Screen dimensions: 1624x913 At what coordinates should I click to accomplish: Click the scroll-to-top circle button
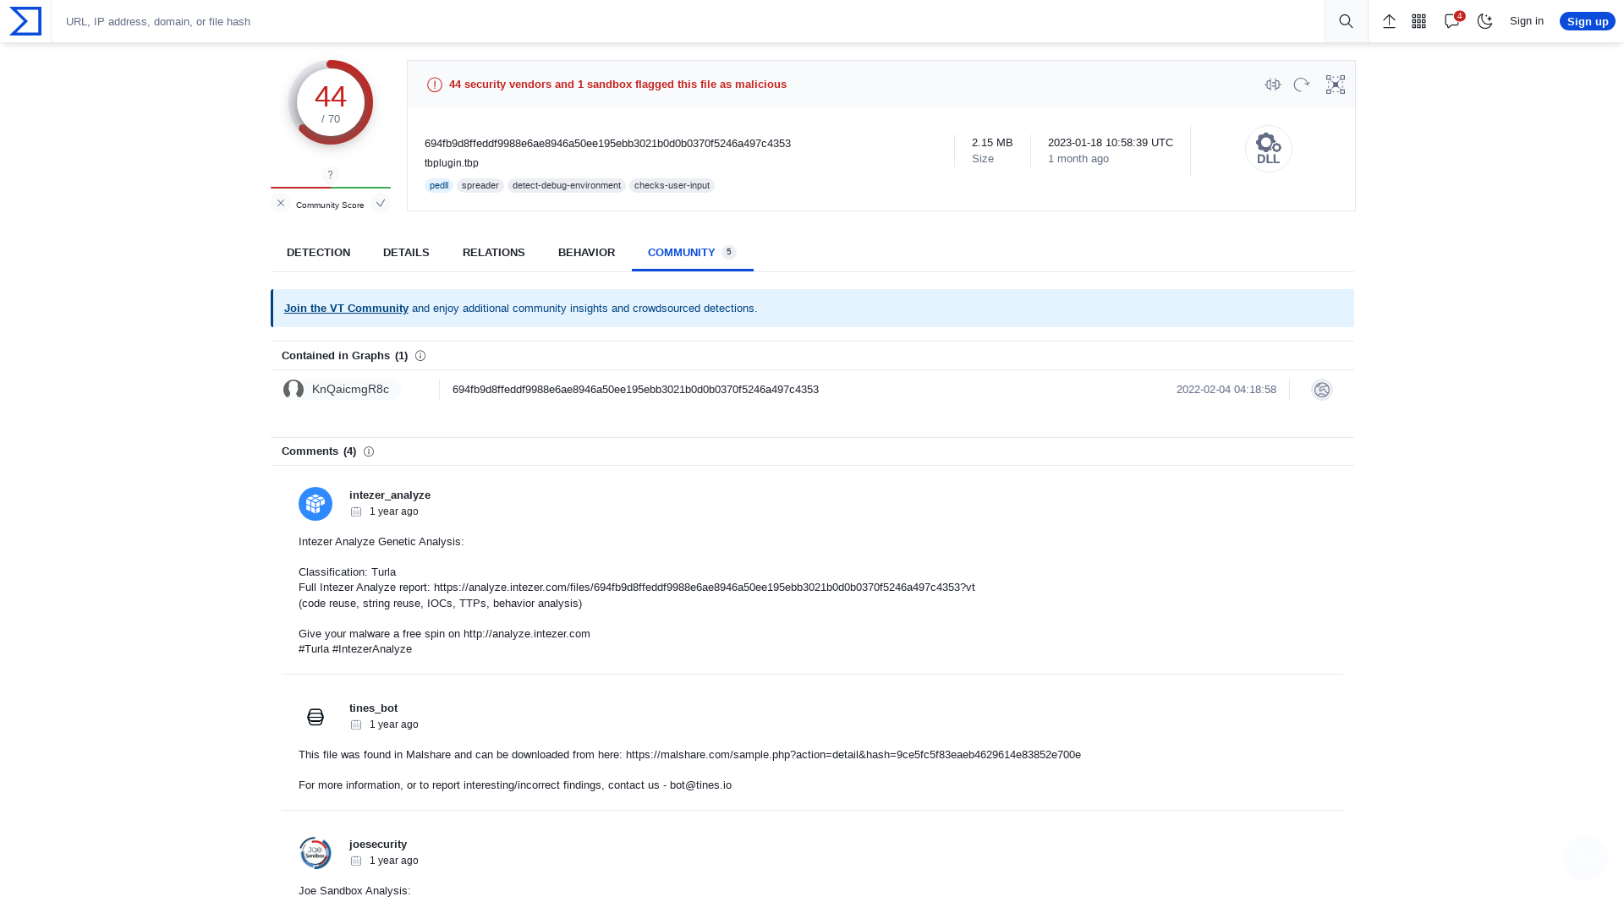1585,857
